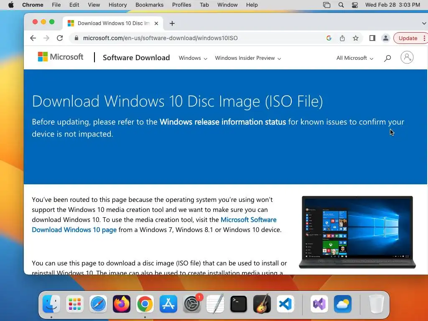The width and height of the screenshot is (428, 321).
Task: Click the red Update button
Action: [408, 38]
